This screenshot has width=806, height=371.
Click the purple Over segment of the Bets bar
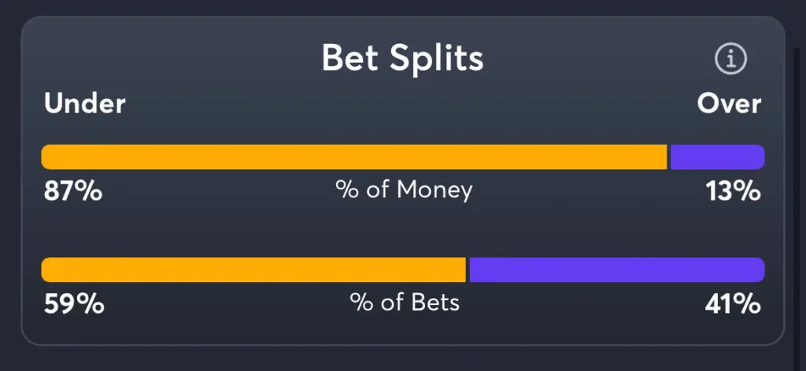coord(616,270)
